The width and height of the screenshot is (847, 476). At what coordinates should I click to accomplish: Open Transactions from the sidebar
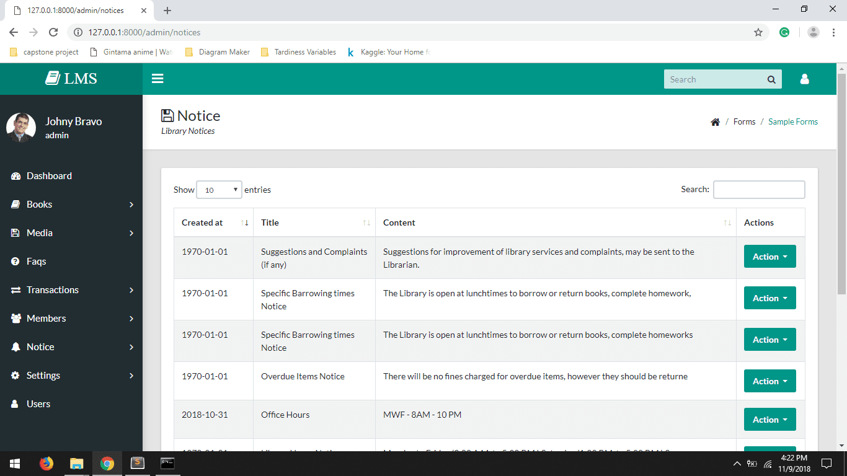pyautogui.click(x=53, y=289)
